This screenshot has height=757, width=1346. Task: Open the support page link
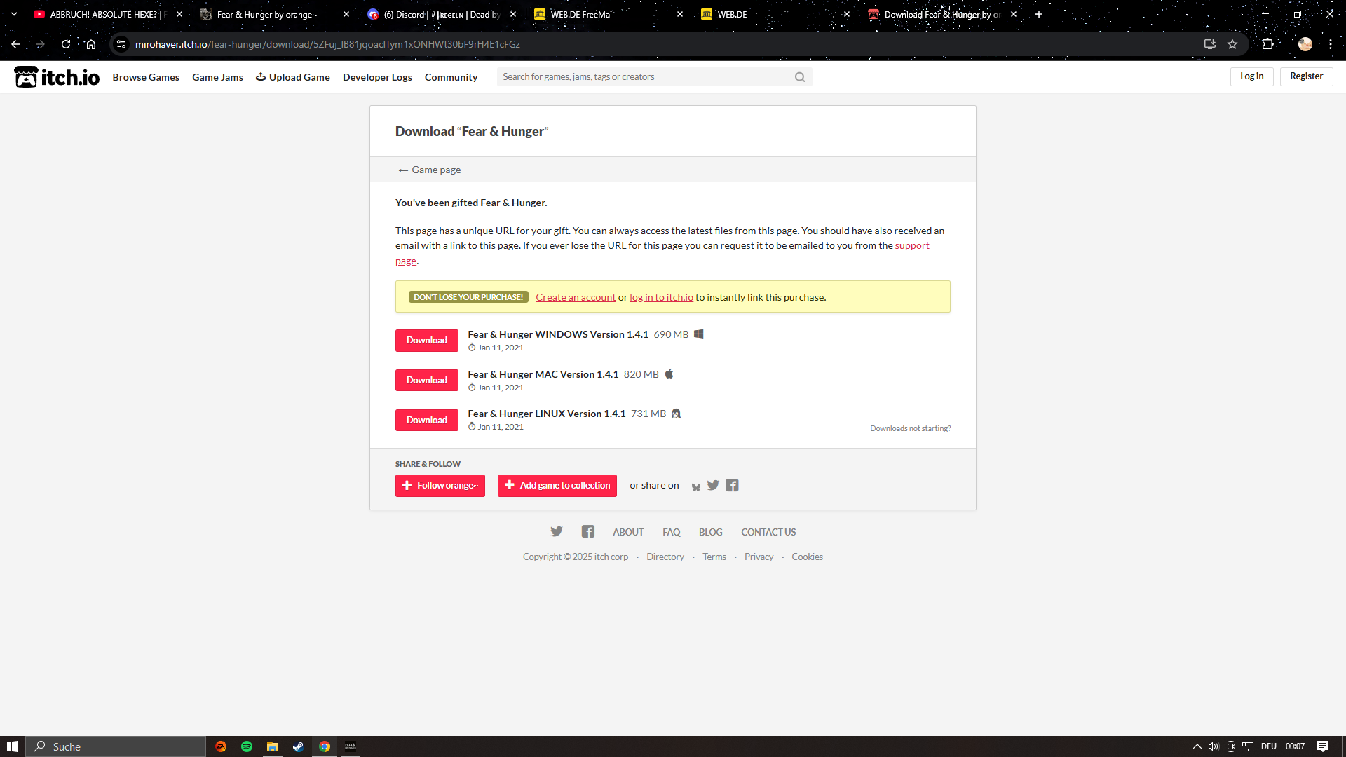(912, 245)
